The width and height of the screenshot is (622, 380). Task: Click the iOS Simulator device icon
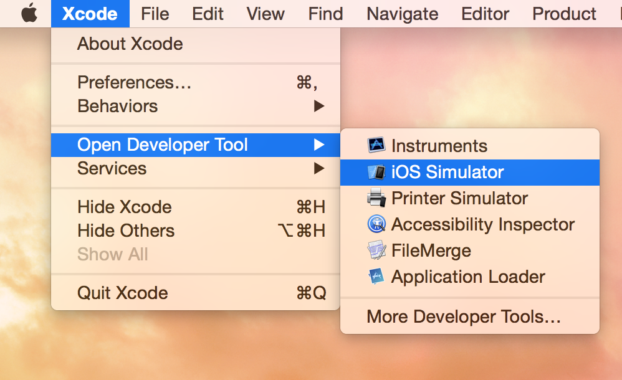[376, 173]
